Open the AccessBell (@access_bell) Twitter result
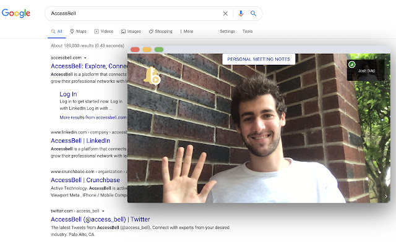Viewport: 396px width, 247px height. pyautogui.click(x=100, y=219)
